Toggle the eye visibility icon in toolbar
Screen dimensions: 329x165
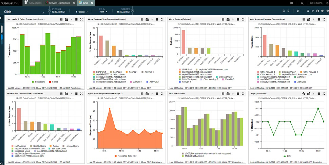(313, 11)
